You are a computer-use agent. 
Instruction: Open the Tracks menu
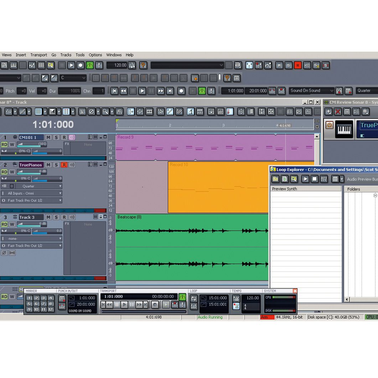66,55
